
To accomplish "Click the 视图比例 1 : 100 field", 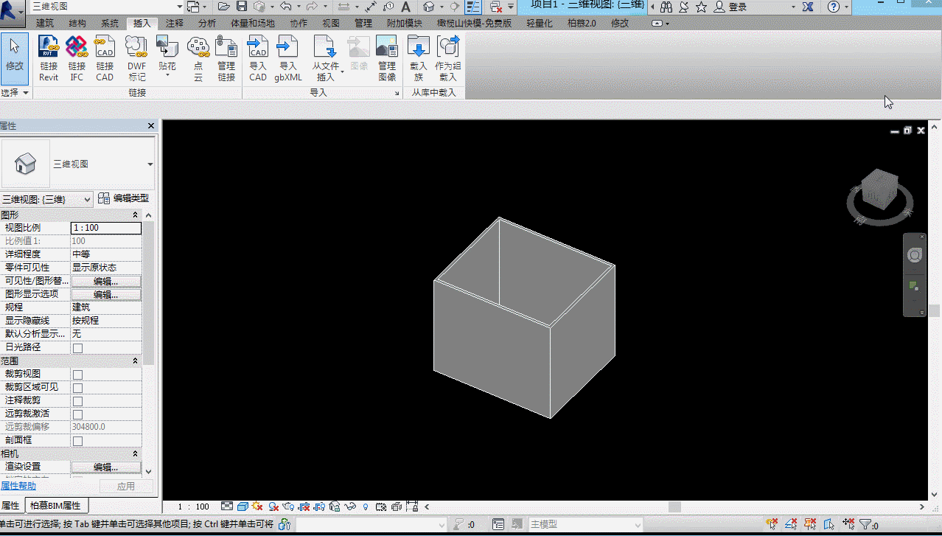I will [105, 228].
